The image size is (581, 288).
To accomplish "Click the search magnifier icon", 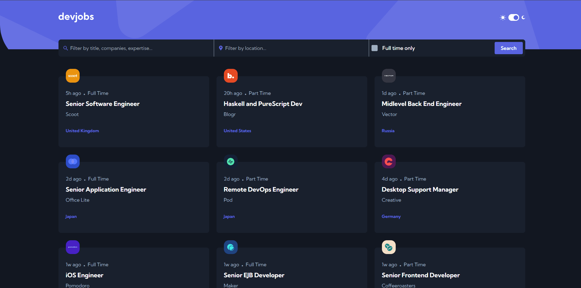I will click(66, 48).
